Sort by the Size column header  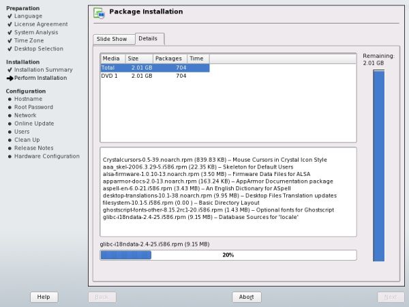click(139, 59)
